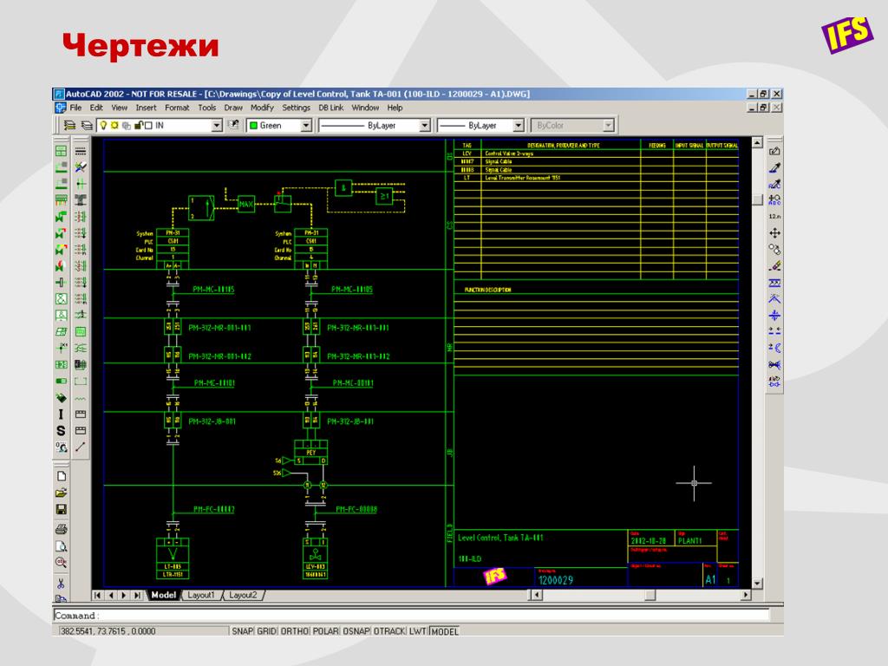The width and height of the screenshot is (888, 666).
Task: Click the Find and Replace magnifier icon
Action: click(x=62, y=562)
